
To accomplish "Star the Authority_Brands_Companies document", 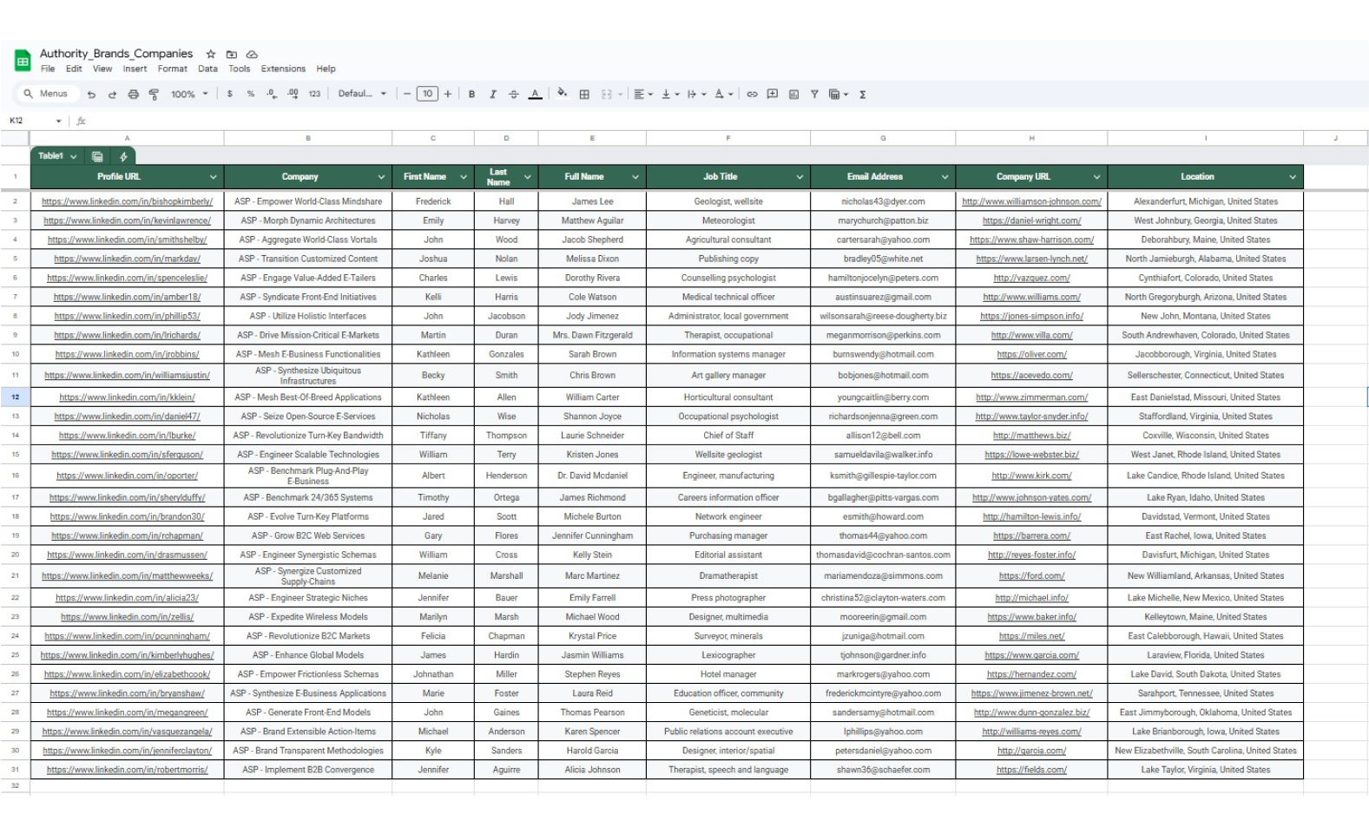I will point(210,54).
